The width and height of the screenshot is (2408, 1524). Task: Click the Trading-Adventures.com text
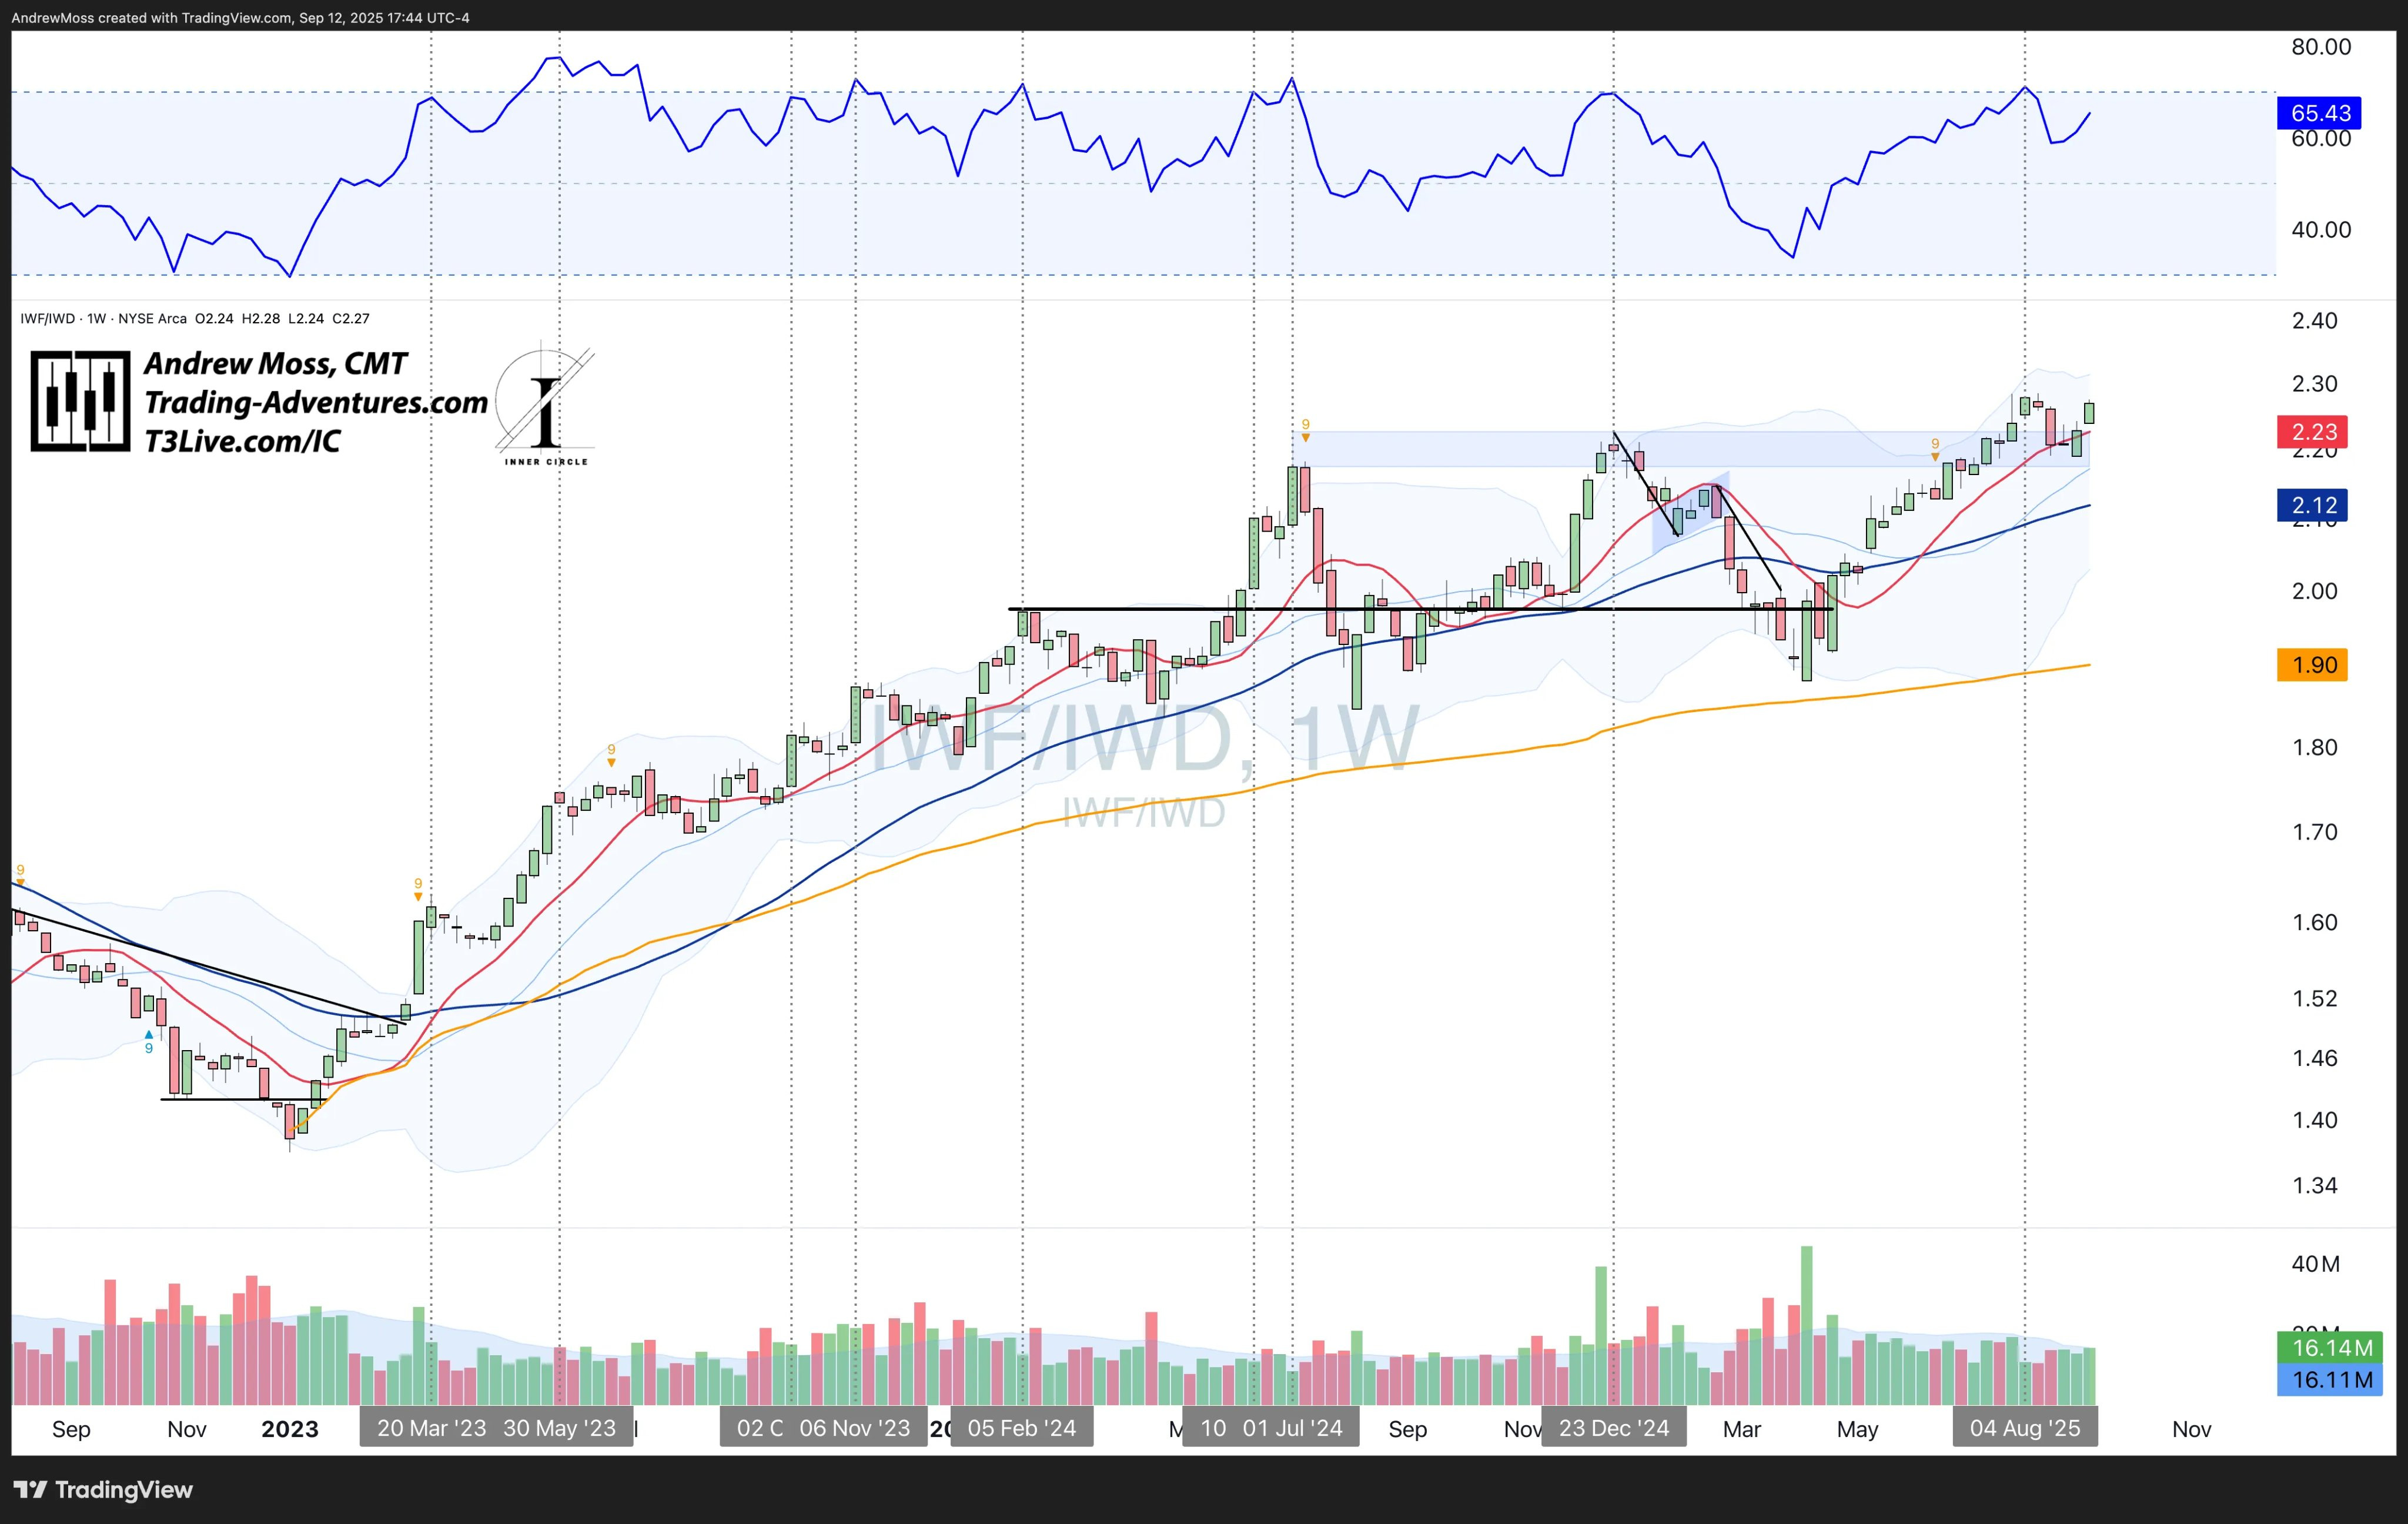316,402
